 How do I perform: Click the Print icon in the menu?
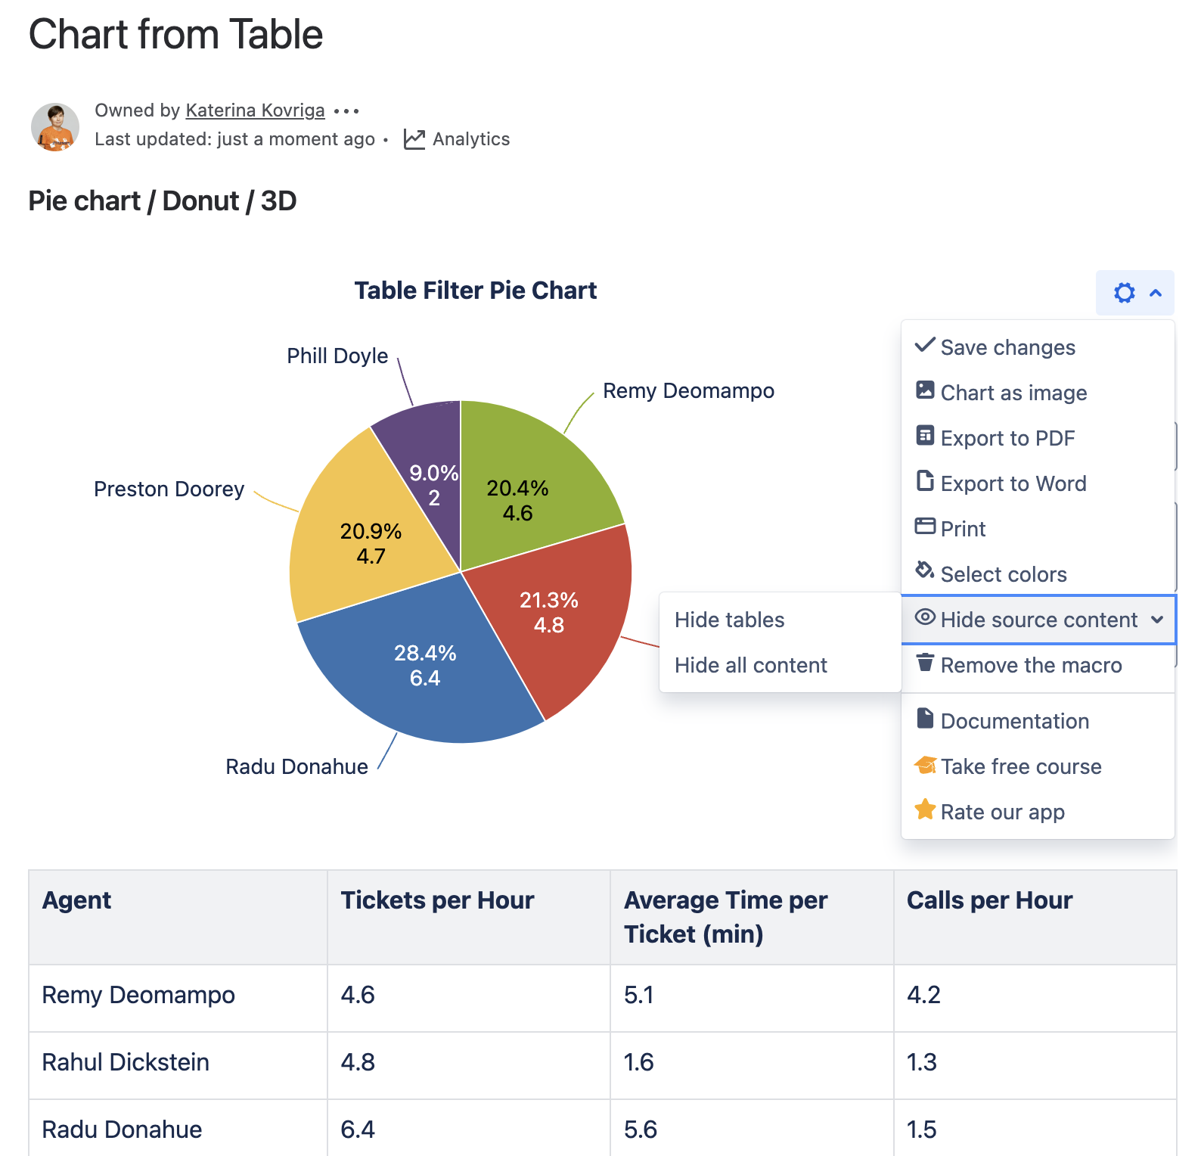click(x=925, y=527)
